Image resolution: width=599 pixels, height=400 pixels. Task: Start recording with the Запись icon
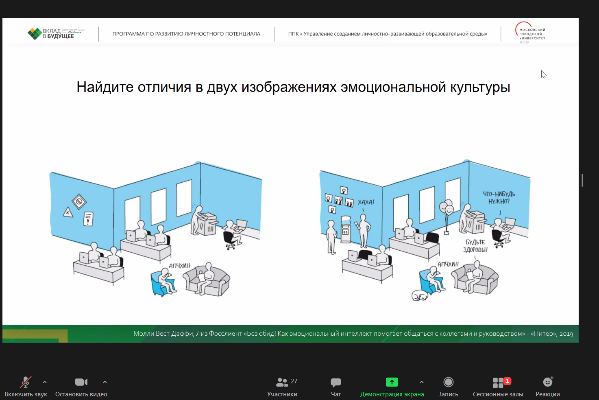[x=448, y=382]
